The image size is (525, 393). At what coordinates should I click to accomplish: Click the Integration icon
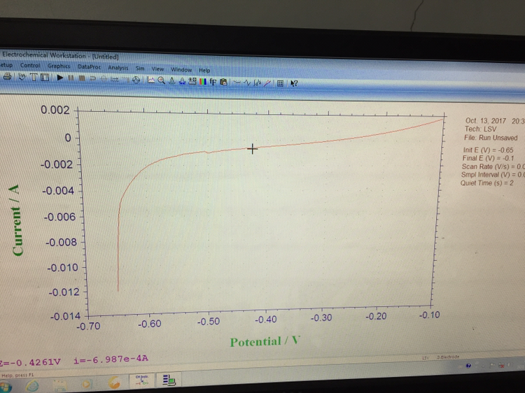[x=257, y=83]
